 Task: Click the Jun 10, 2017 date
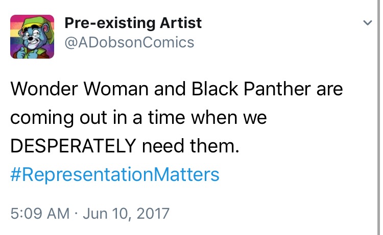click(x=126, y=214)
